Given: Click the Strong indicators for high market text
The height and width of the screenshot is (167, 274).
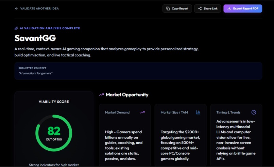Looking at the screenshot, I should point(54,165).
